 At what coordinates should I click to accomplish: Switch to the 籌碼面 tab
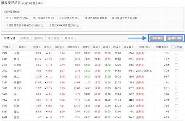click(x=69, y=38)
